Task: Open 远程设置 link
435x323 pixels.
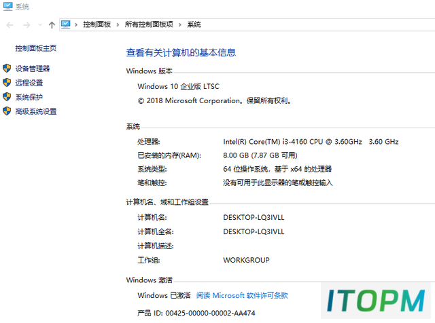Action: point(29,83)
